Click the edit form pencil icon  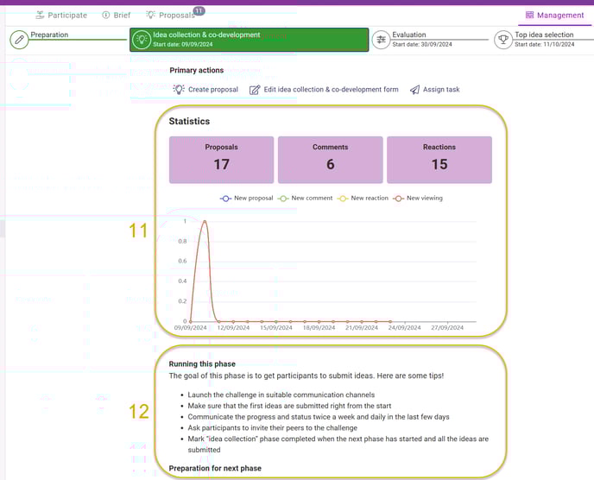[x=255, y=90]
